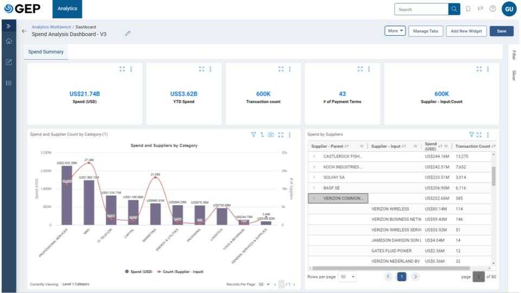Expand the BASF SE row
521x293 pixels.
pyautogui.click(x=314, y=188)
